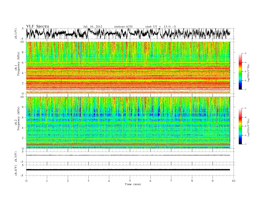
Task: Select the date text "Jul. 16, 2012"
Action: (x=93, y=27)
